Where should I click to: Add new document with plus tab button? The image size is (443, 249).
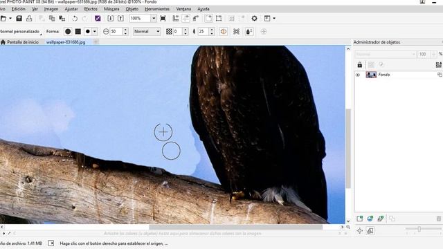tap(96, 42)
